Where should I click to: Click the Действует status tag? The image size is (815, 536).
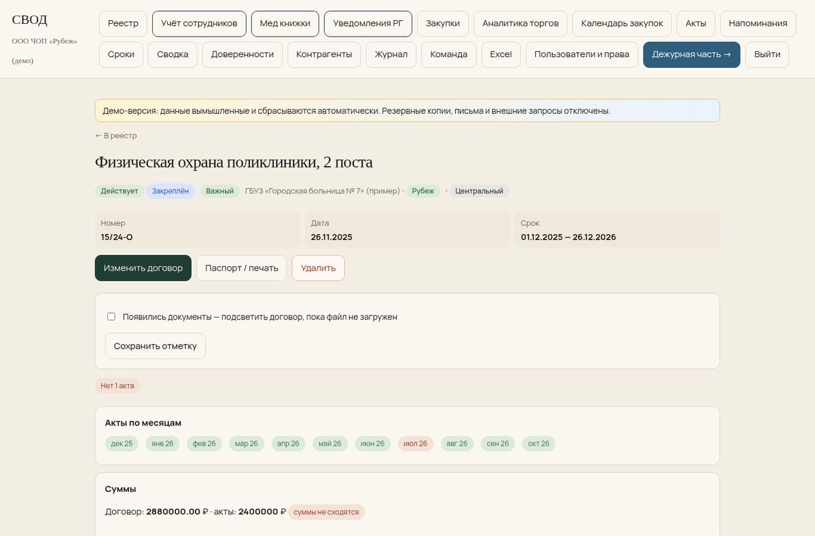(120, 191)
